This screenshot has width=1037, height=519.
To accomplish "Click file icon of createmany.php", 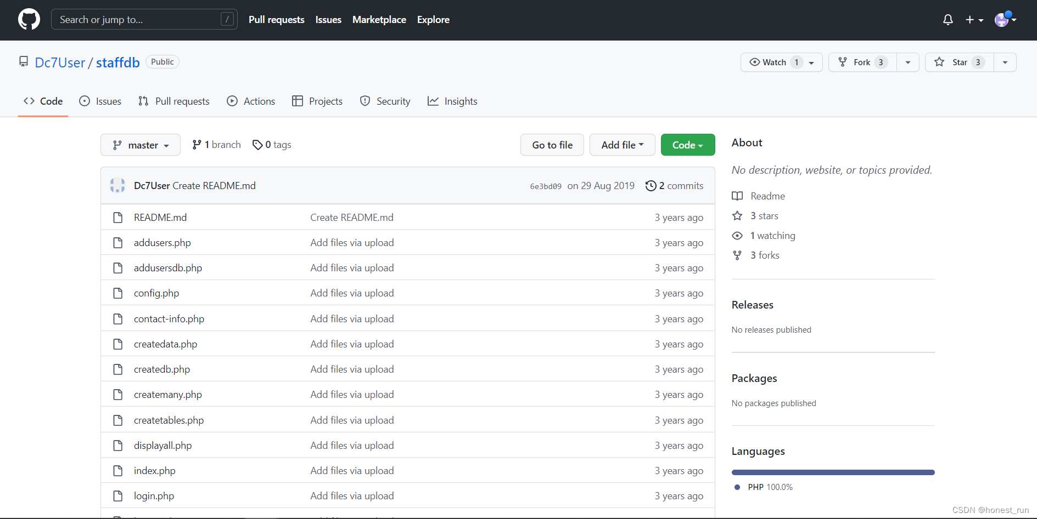I will pyautogui.click(x=117, y=395).
